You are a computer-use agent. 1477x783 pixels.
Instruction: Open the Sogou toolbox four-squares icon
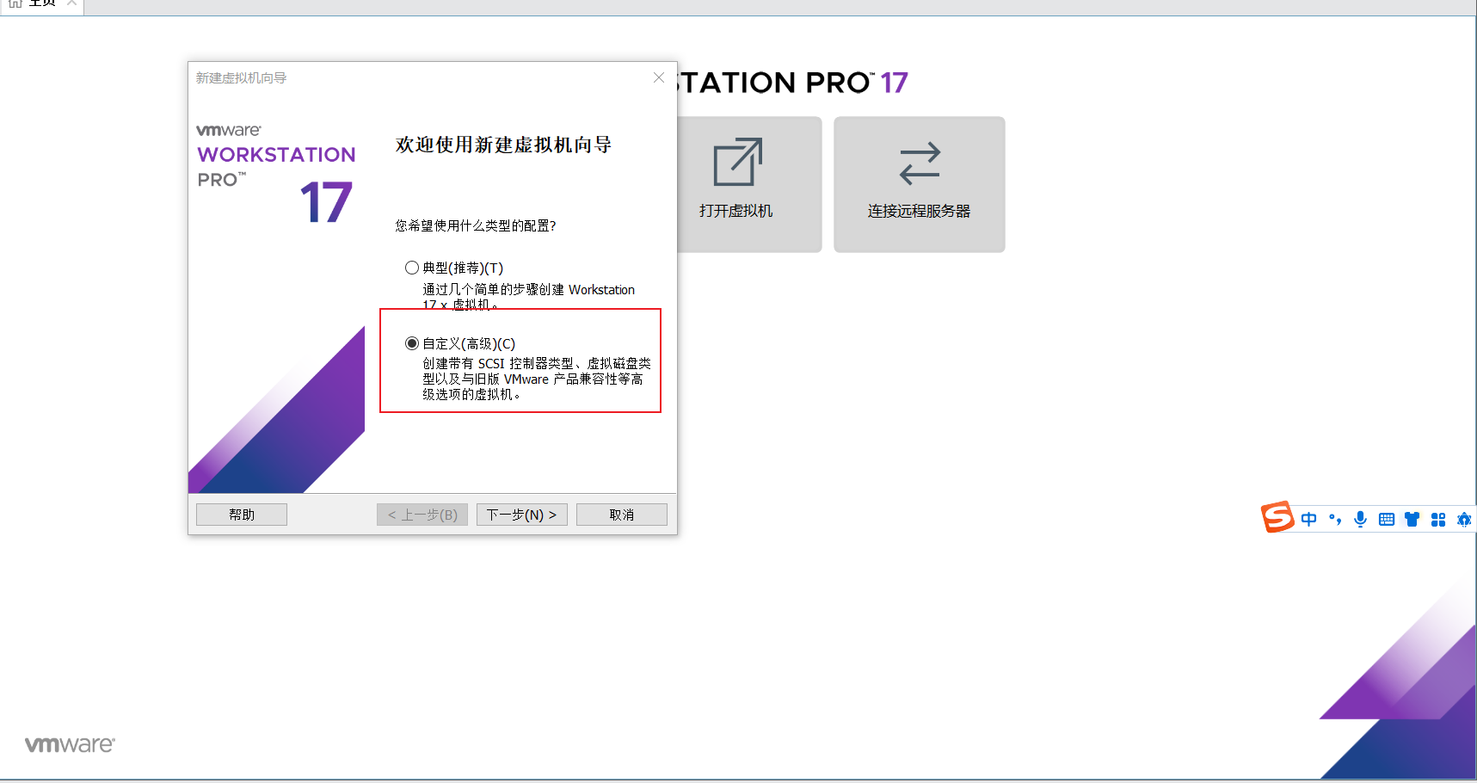pyautogui.click(x=1437, y=519)
